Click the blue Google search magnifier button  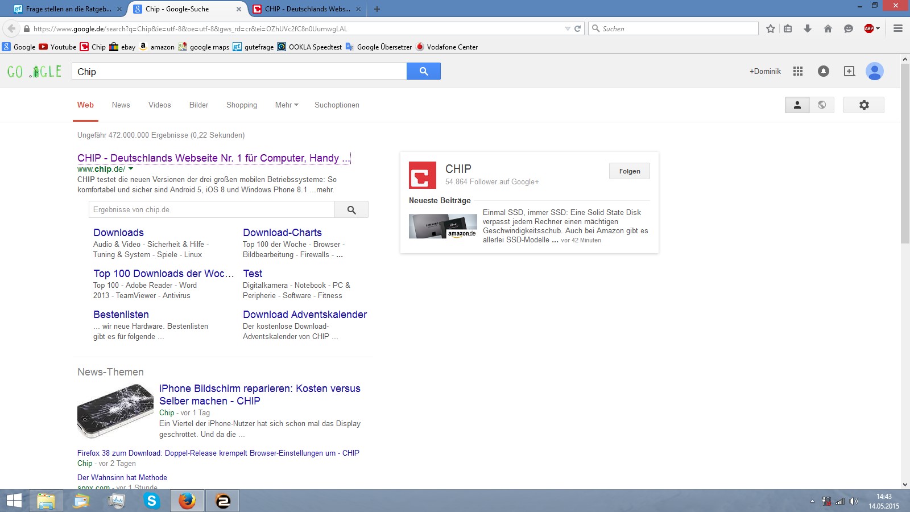(423, 71)
